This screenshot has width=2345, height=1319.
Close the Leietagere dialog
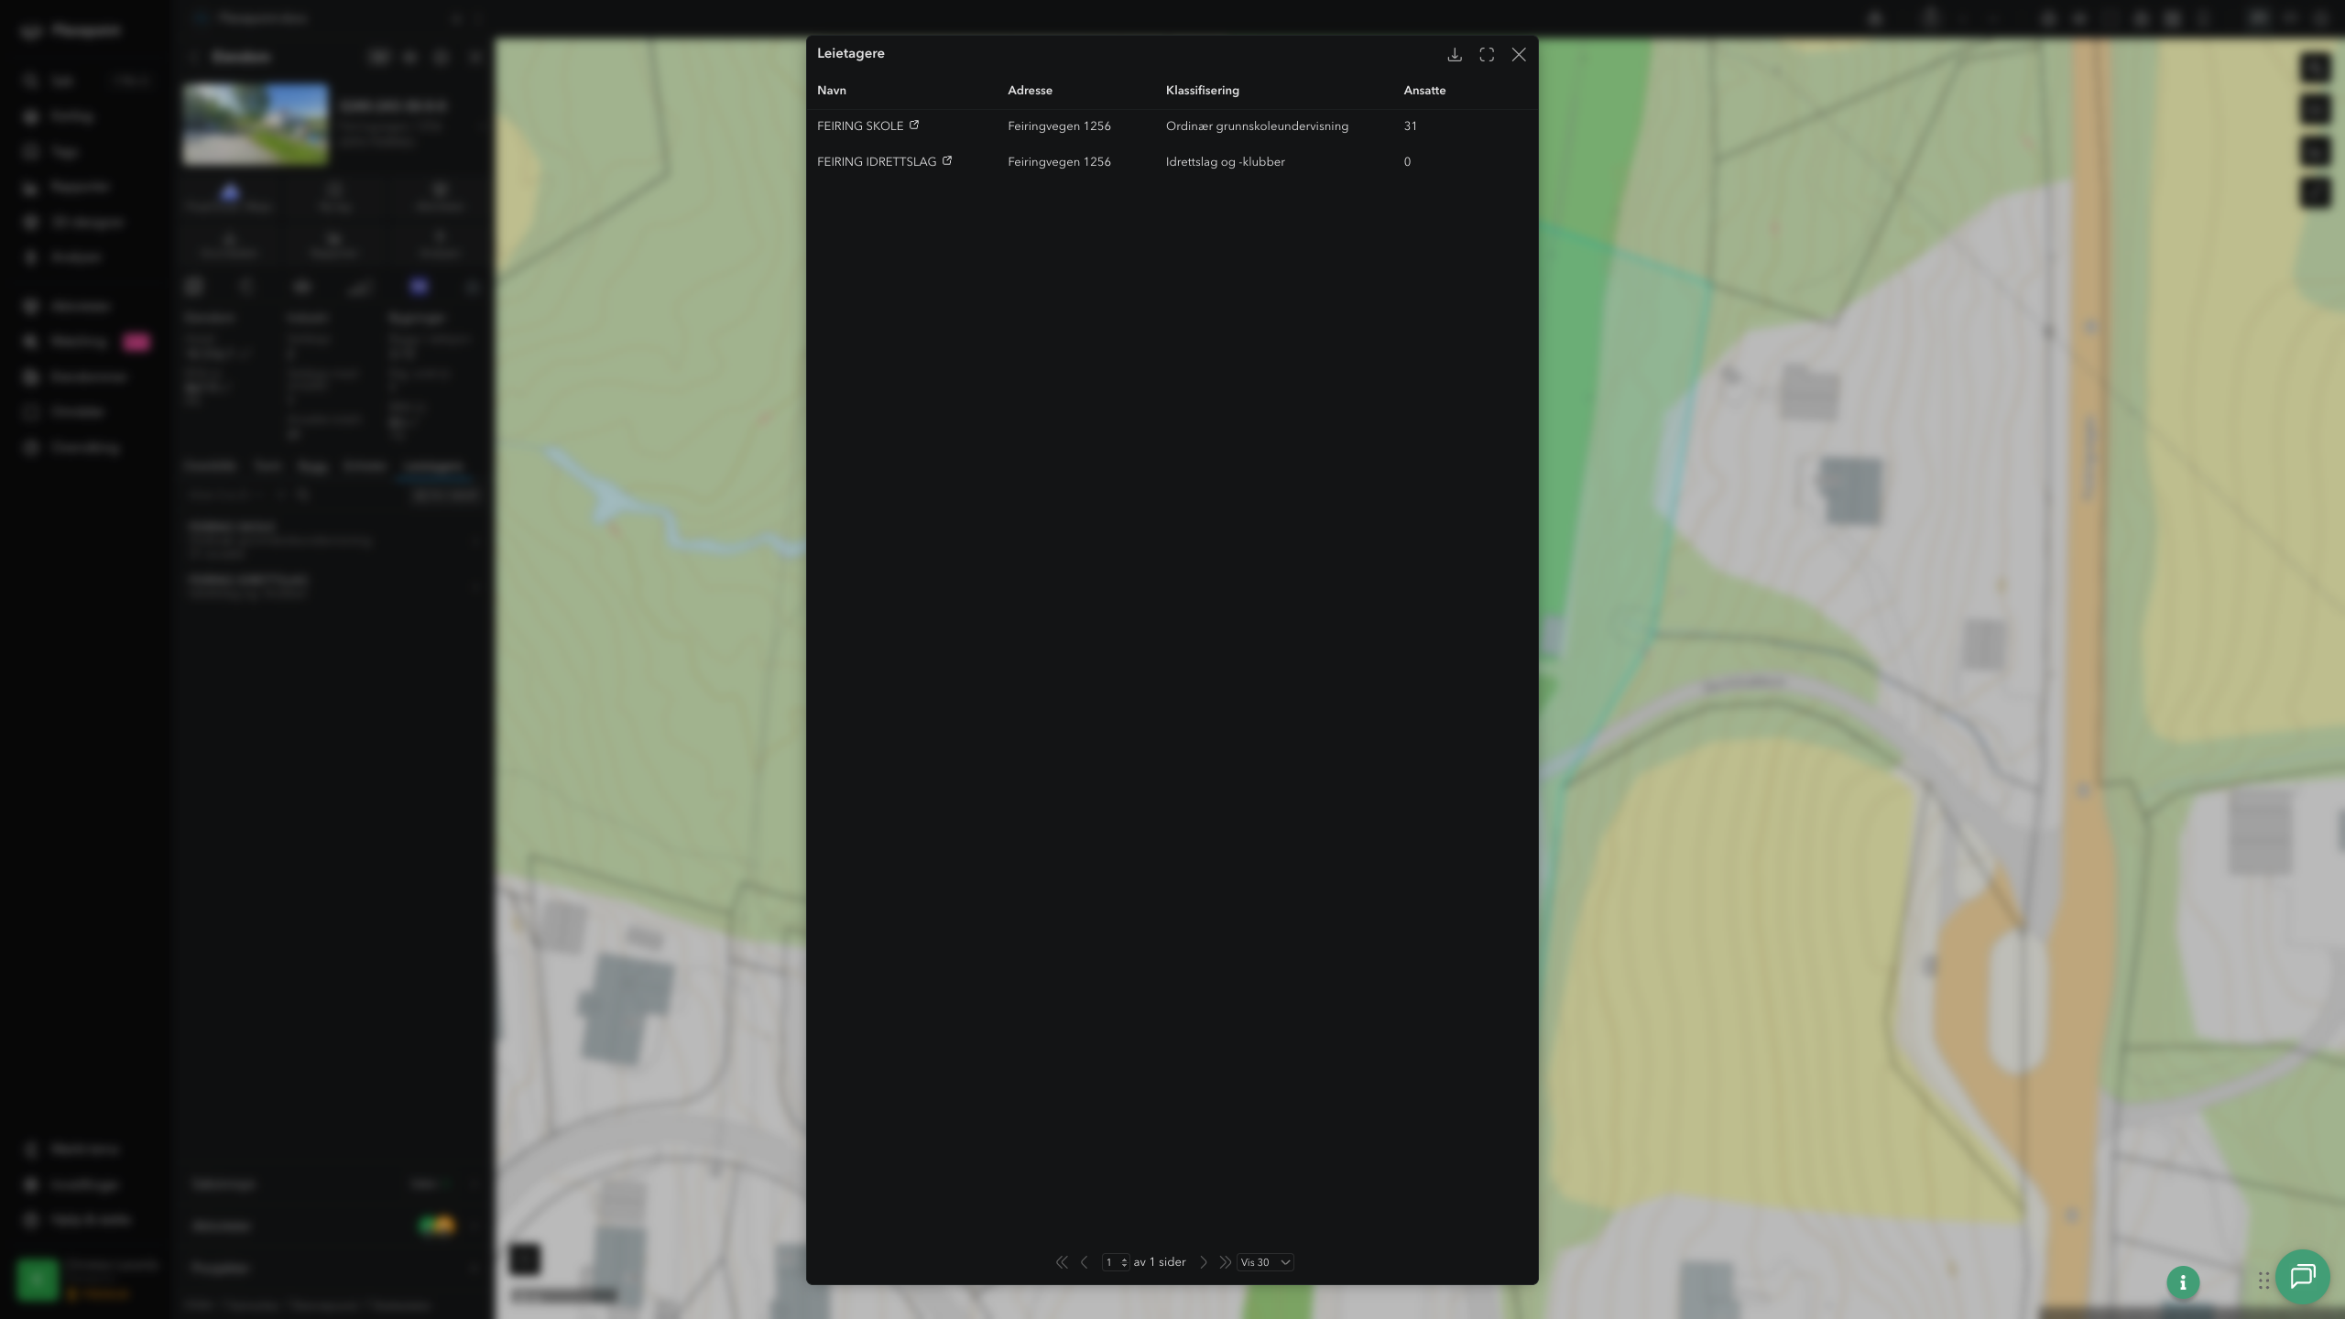point(1519,55)
